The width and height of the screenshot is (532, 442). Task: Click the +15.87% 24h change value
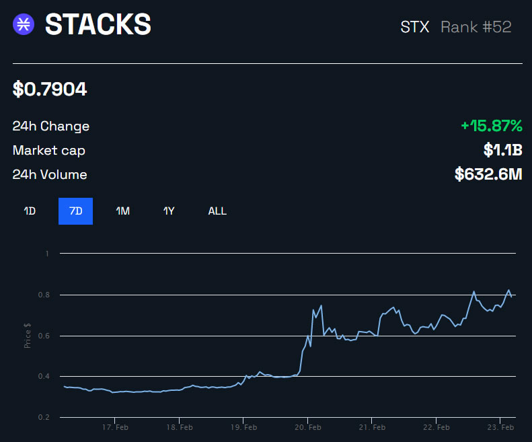tap(491, 126)
